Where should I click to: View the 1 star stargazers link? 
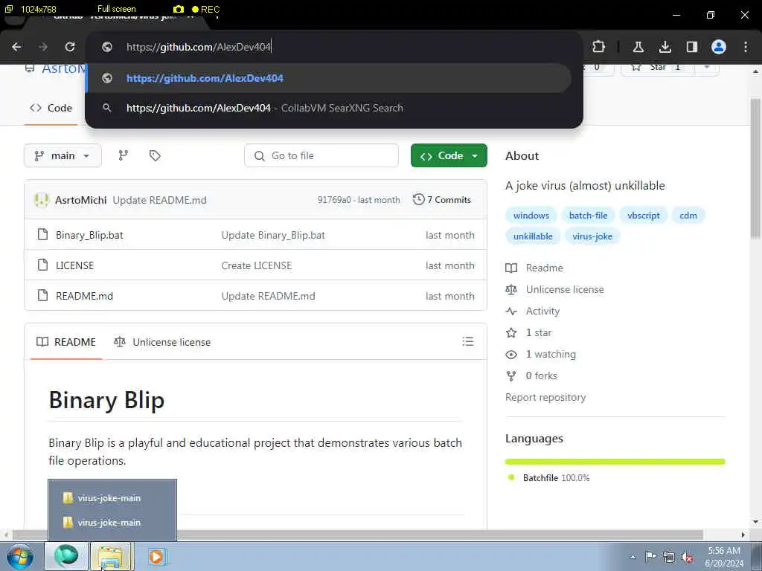(x=529, y=332)
